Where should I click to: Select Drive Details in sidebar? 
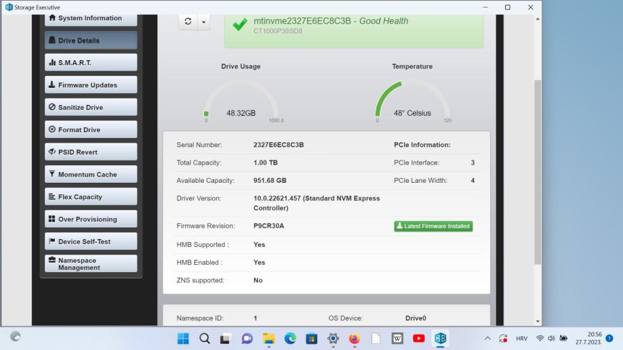[91, 41]
